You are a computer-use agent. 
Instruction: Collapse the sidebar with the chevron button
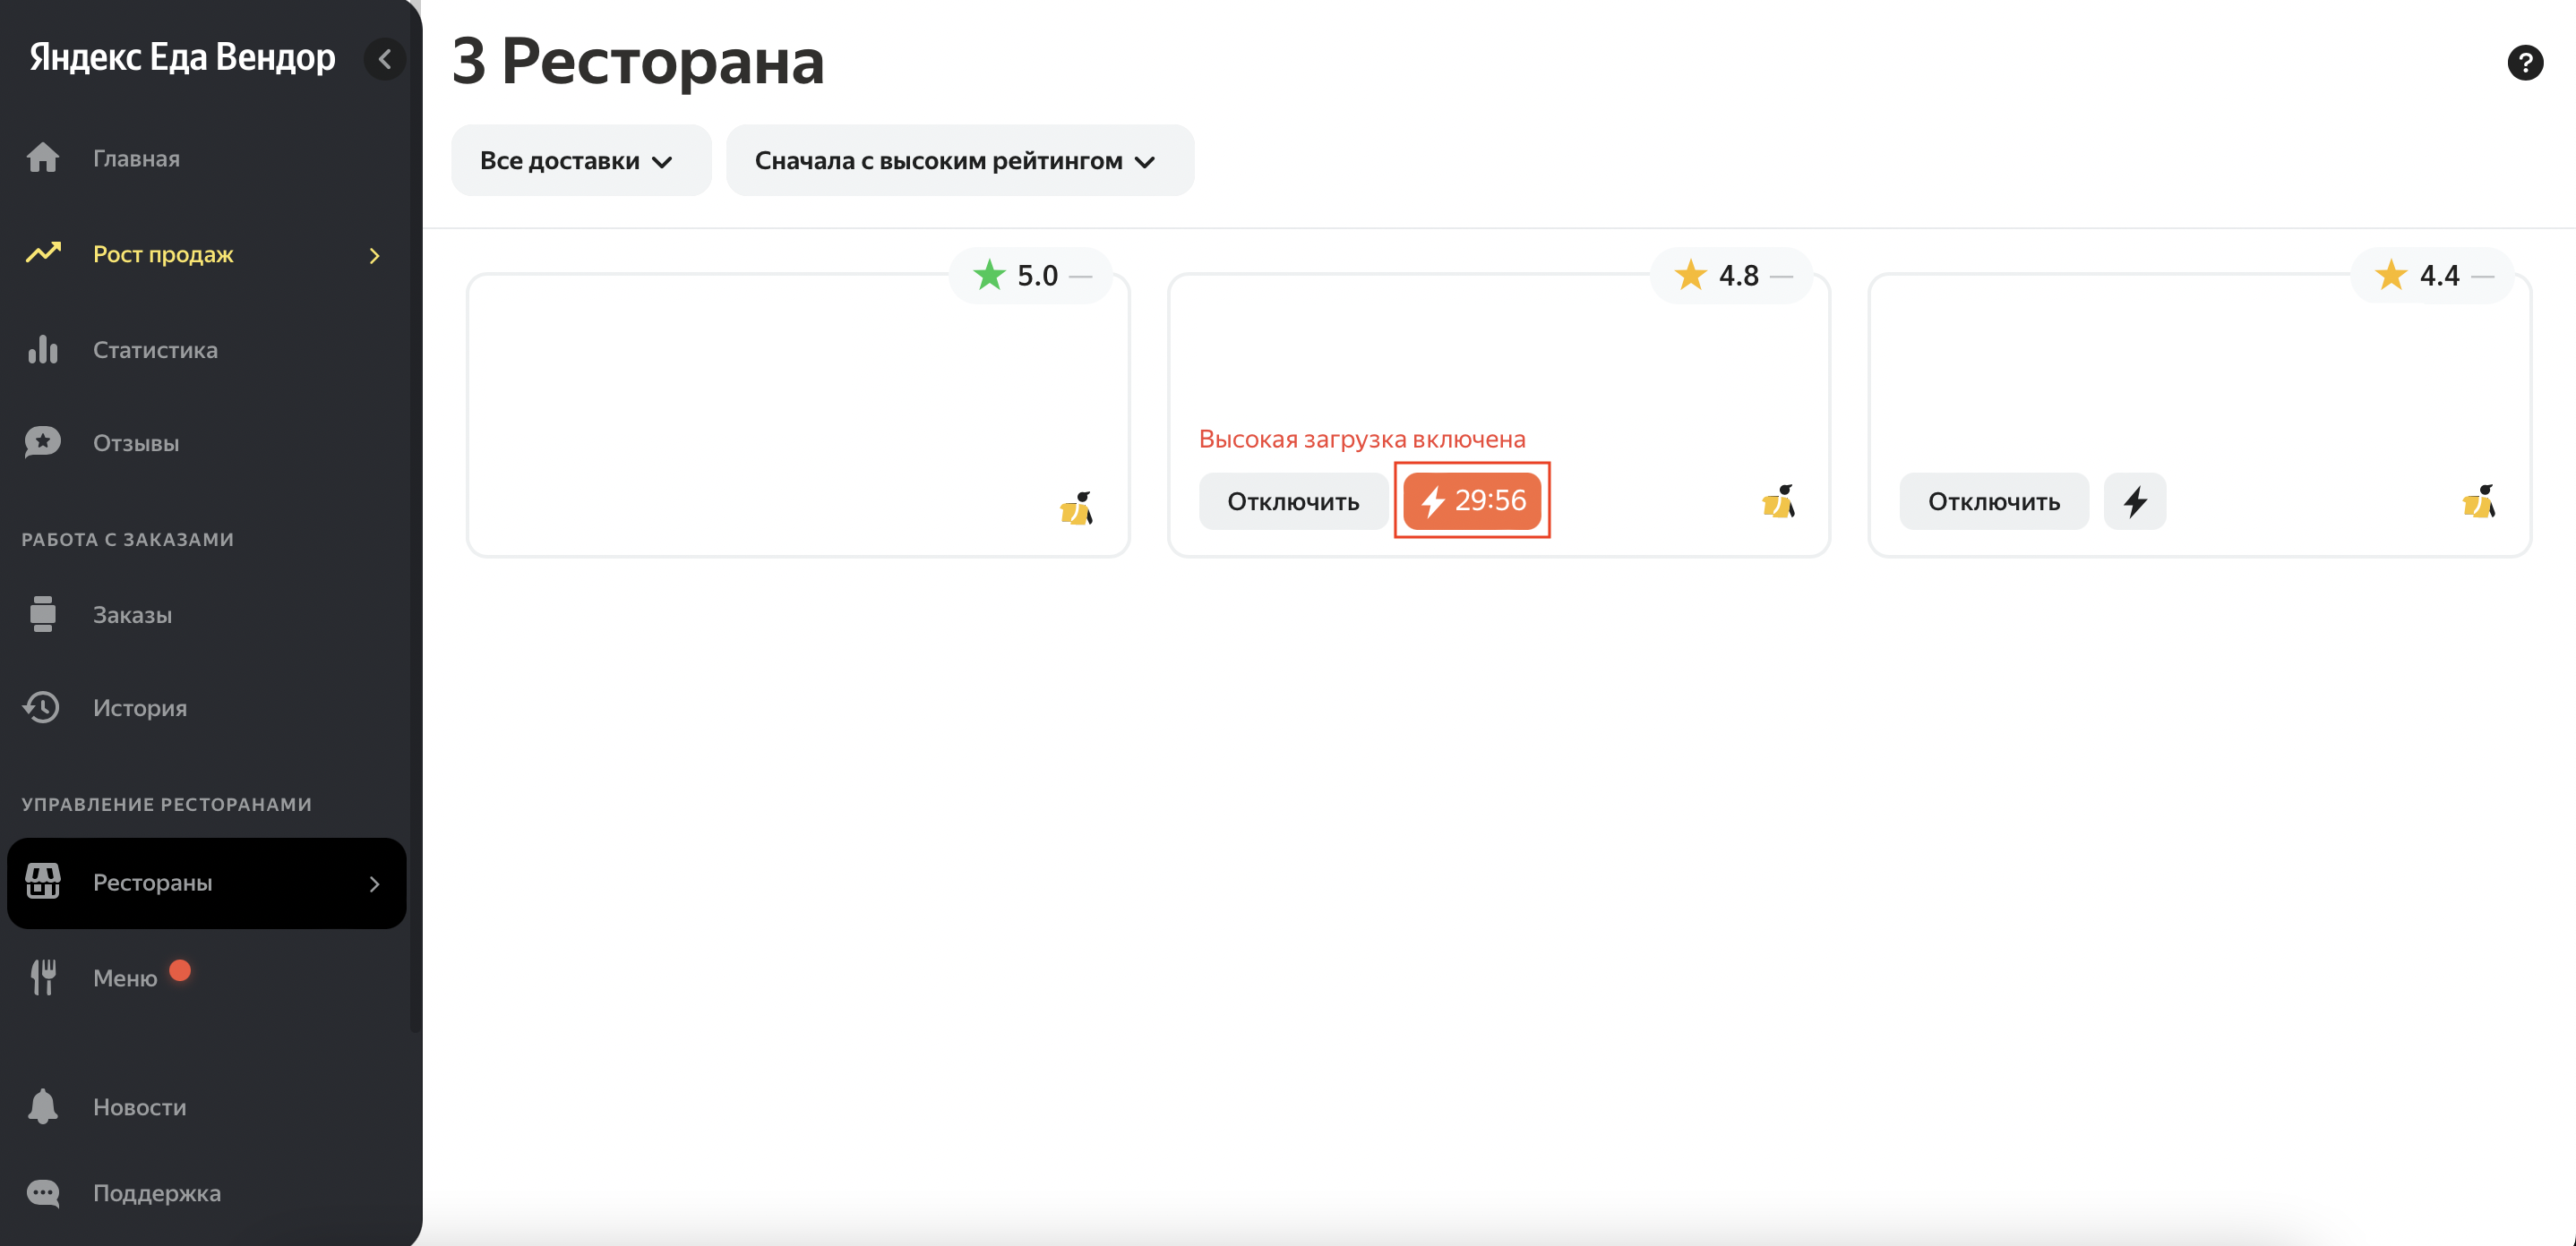pos(385,59)
